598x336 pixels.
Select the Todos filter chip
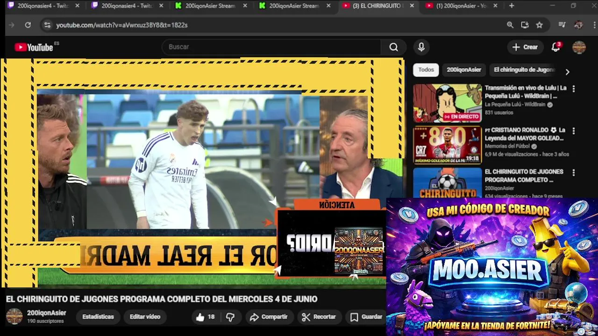426,70
